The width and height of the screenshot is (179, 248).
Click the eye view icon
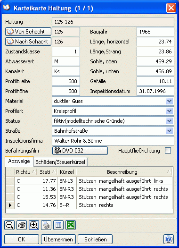[x=22, y=225]
